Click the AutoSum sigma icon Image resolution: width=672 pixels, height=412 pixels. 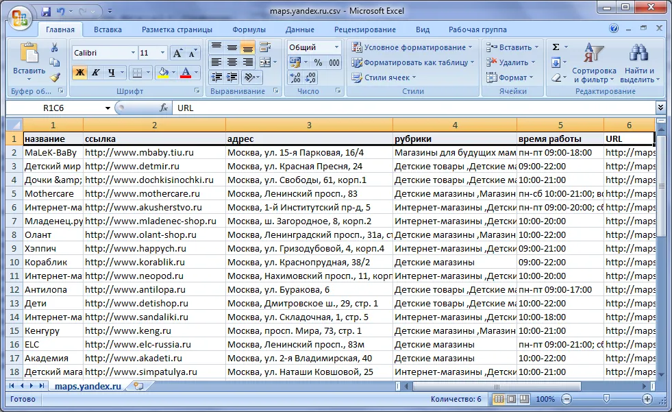click(x=556, y=47)
